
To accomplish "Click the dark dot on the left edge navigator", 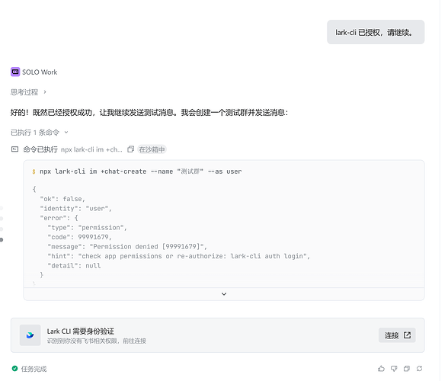I will [x=2, y=240].
